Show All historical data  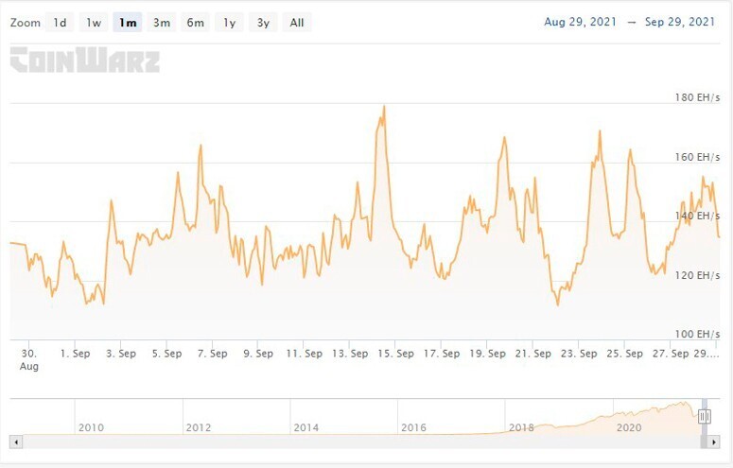point(297,23)
